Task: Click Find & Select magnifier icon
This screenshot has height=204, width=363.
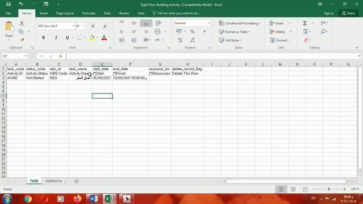Action: (x=323, y=32)
